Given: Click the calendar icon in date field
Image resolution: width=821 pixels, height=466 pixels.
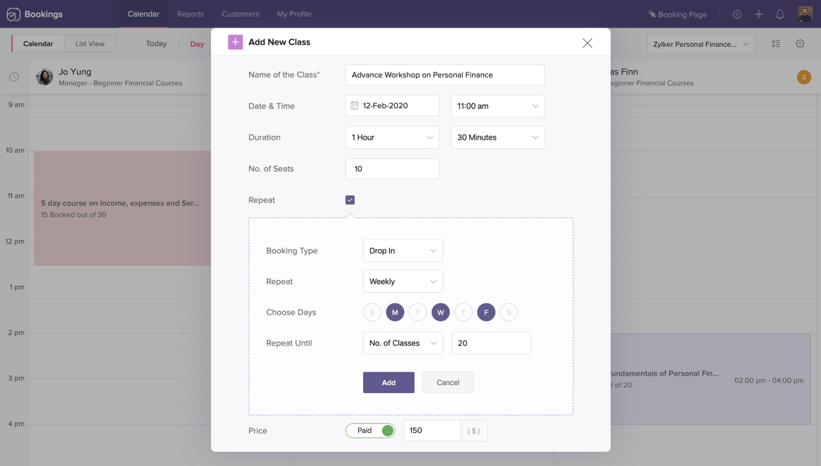Looking at the screenshot, I should coord(354,106).
